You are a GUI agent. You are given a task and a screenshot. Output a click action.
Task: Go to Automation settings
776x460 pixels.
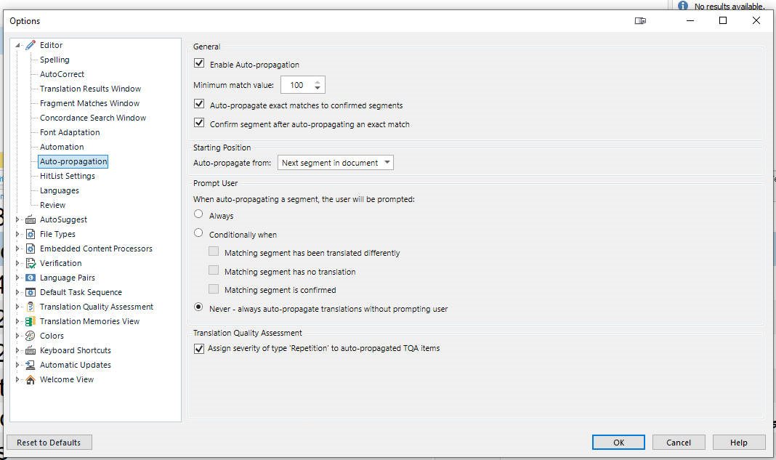[x=61, y=146]
